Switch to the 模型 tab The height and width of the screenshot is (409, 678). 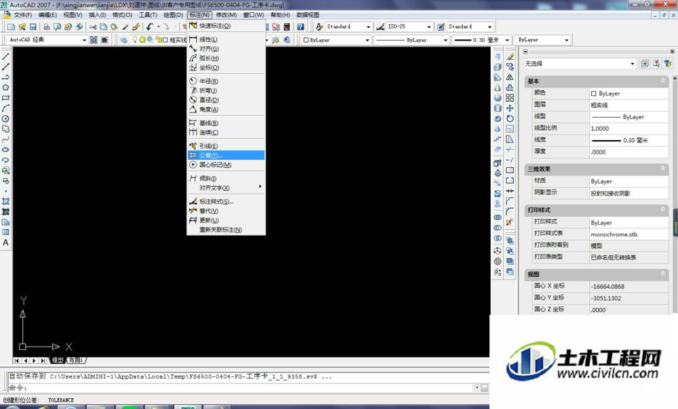[x=58, y=360]
